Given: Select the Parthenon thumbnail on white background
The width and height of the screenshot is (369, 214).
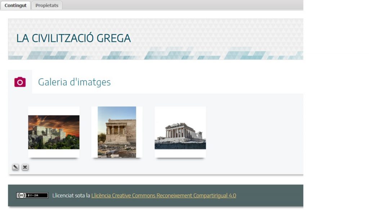Looking at the screenshot, I should pos(180,132).
